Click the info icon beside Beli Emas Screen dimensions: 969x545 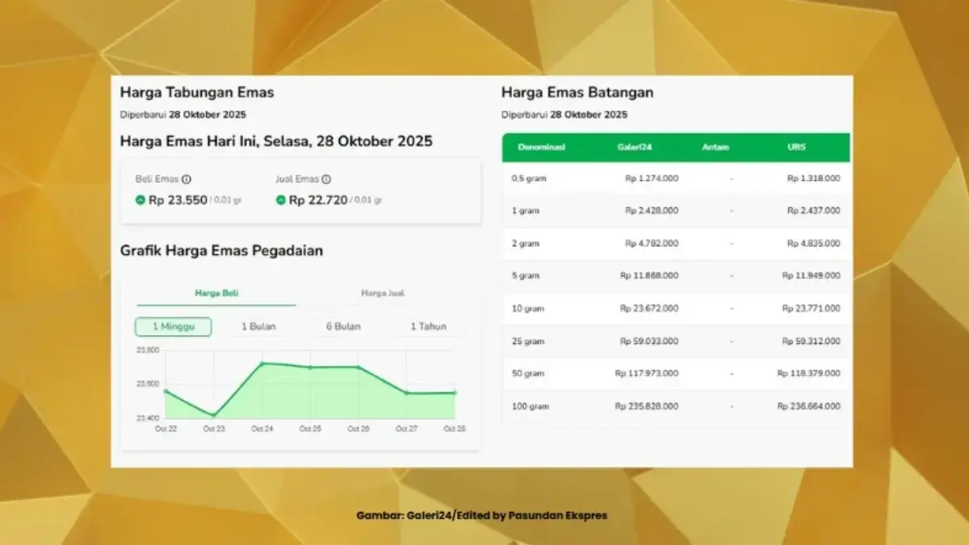pyautogui.click(x=187, y=180)
